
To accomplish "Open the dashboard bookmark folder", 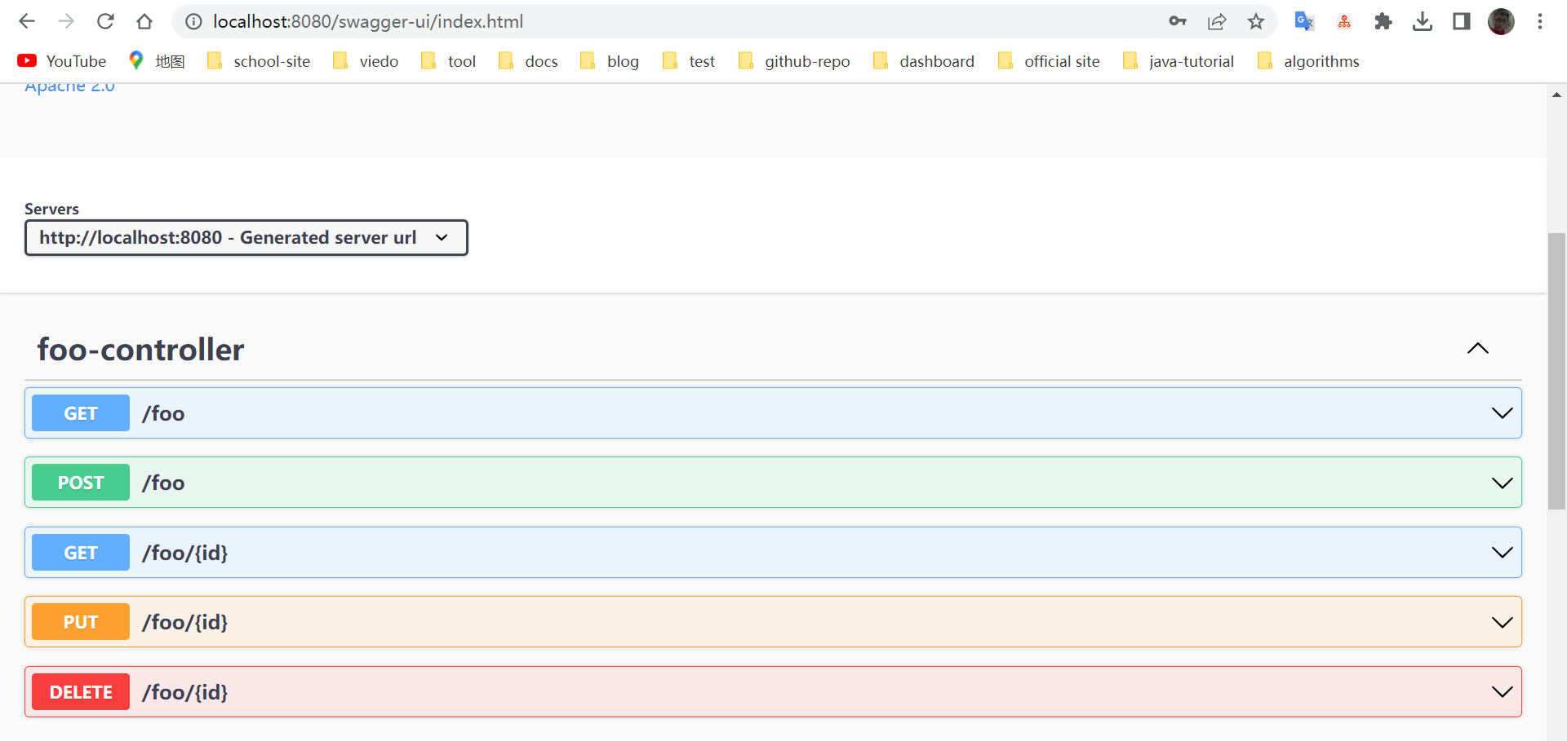I will 924,61.
